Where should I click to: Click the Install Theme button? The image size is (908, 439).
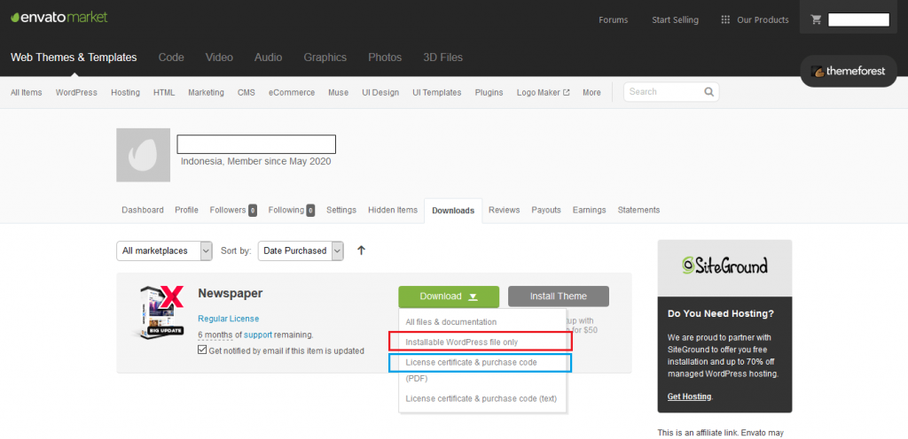click(x=559, y=297)
